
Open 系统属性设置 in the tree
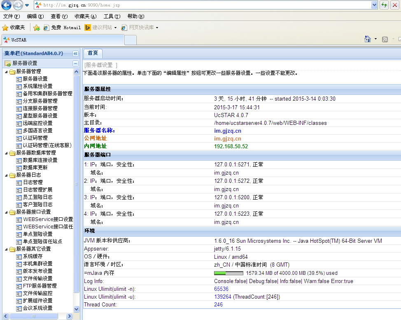pyautogui.click(x=37, y=86)
